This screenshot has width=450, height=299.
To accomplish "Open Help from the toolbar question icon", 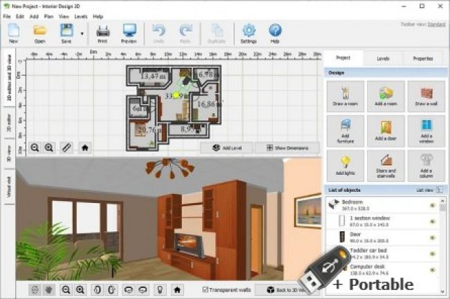I will pyautogui.click(x=275, y=33).
